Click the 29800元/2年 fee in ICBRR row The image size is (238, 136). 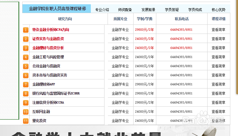pyautogui.click(x=144, y=93)
